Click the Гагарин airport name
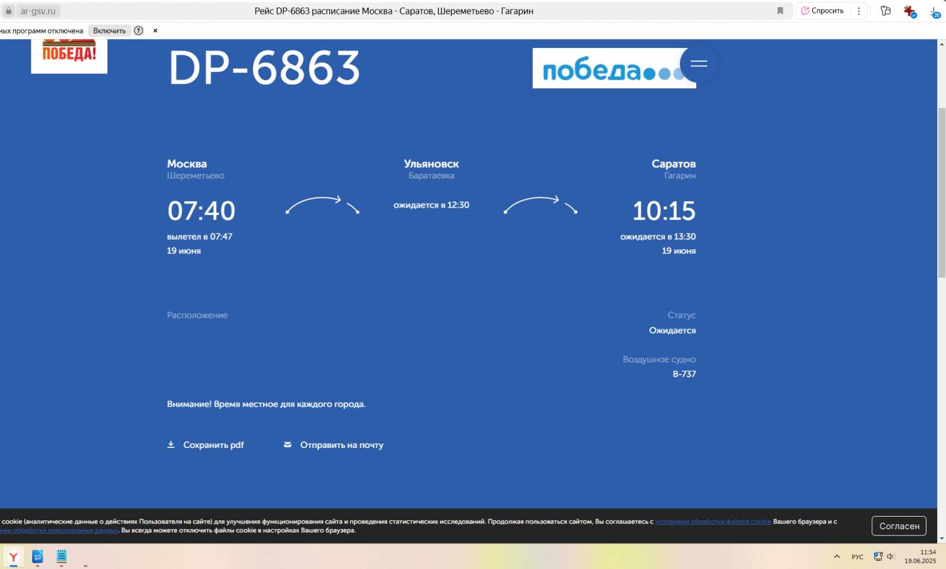This screenshot has height=569, width=946. 680,176
